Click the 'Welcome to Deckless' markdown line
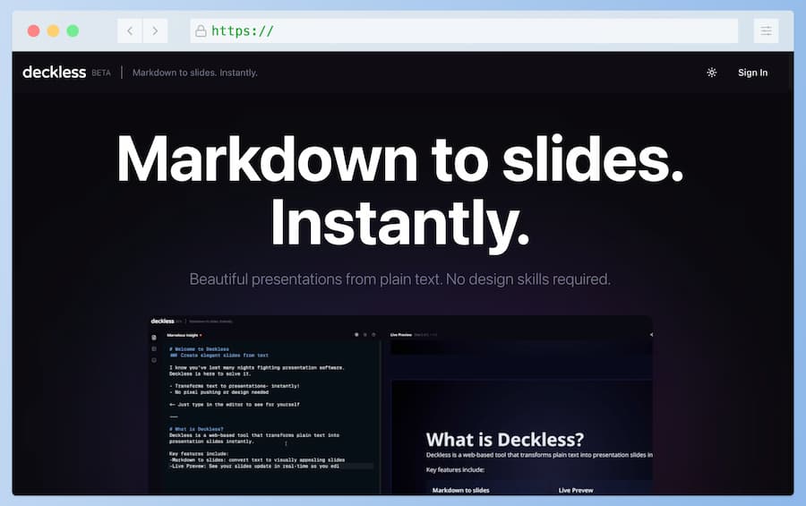806x506 pixels. point(199,349)
